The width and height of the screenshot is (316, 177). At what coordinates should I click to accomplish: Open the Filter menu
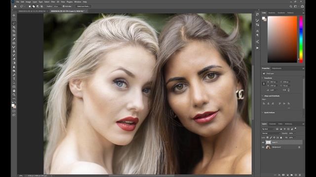coord(53,2)
